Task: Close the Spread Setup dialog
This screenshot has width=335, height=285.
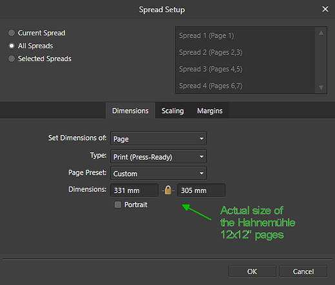Action: coord(325,9)
